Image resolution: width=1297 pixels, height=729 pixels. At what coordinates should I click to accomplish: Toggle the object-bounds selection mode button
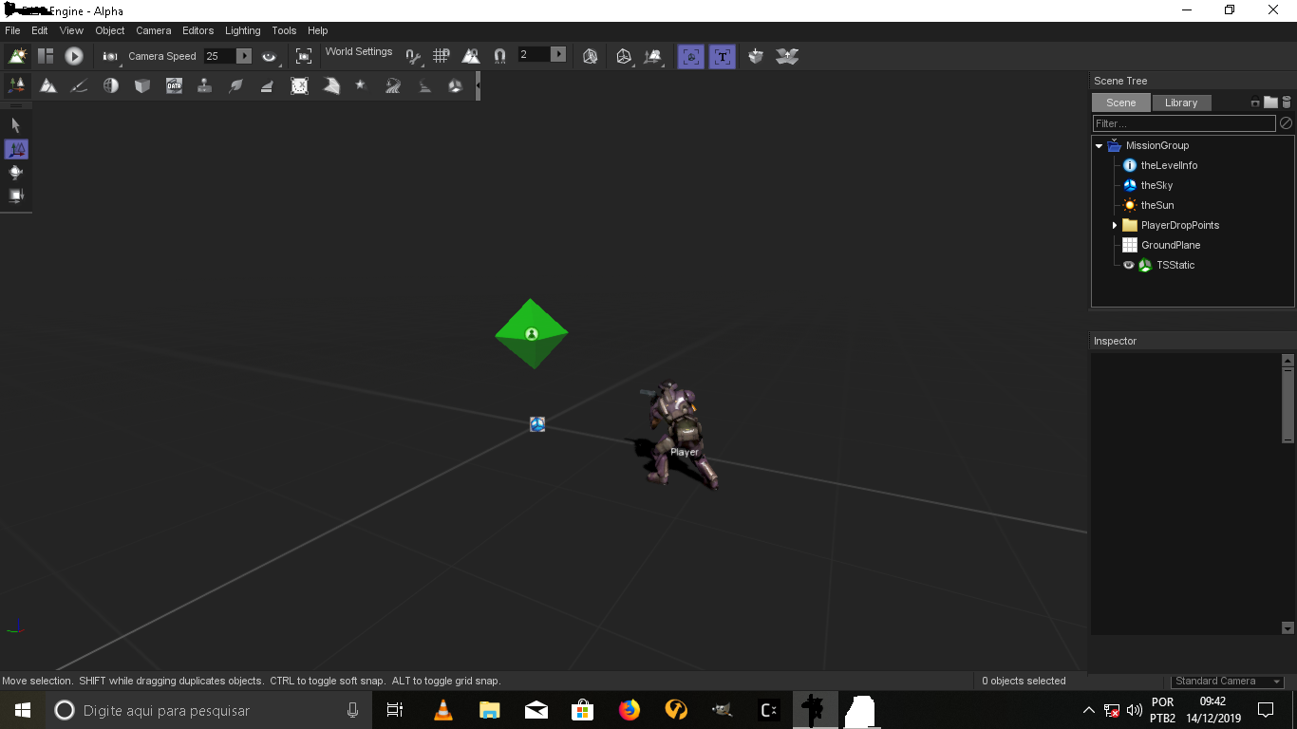pos(691,56)
